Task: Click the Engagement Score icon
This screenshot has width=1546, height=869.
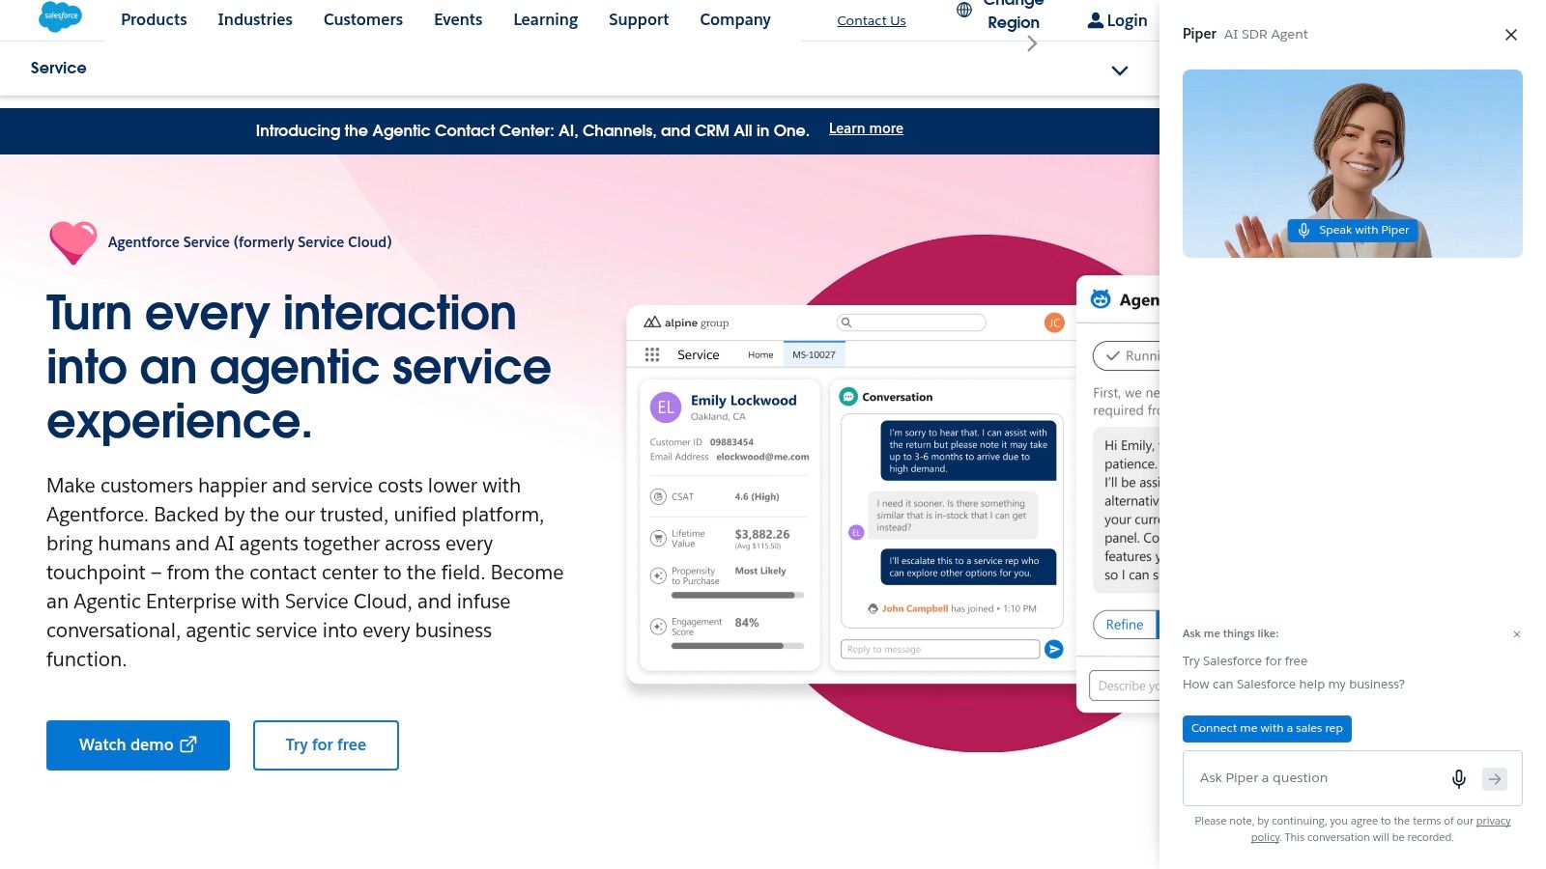Action: click(658, 627)
